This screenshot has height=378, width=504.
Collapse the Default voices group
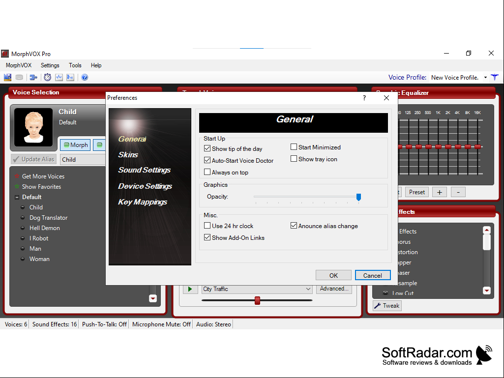17,197
